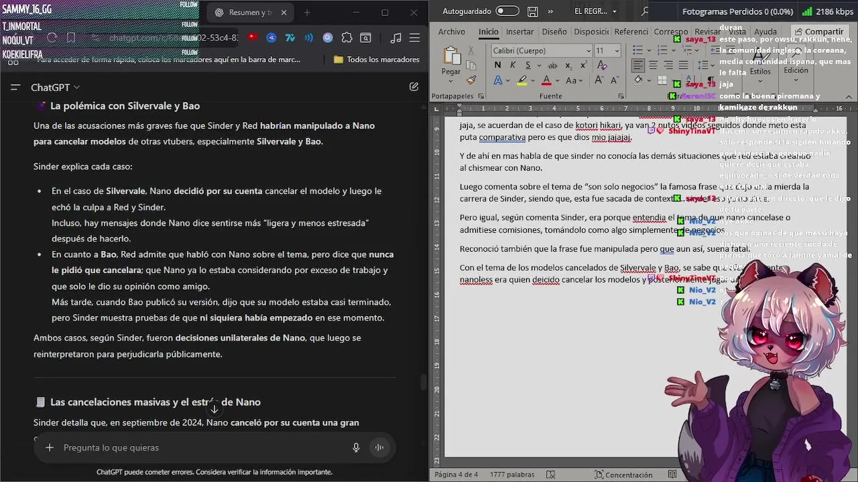
Task: Toggle bold N formatting
Action: click(x=497, y=65)
